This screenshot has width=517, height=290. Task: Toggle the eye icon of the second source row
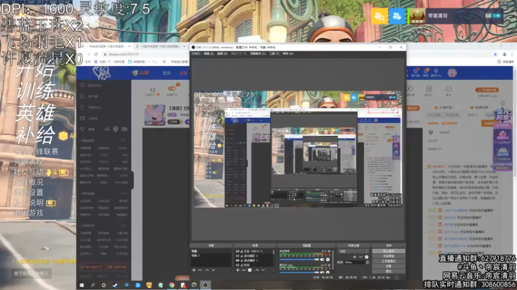click(237, 256)
